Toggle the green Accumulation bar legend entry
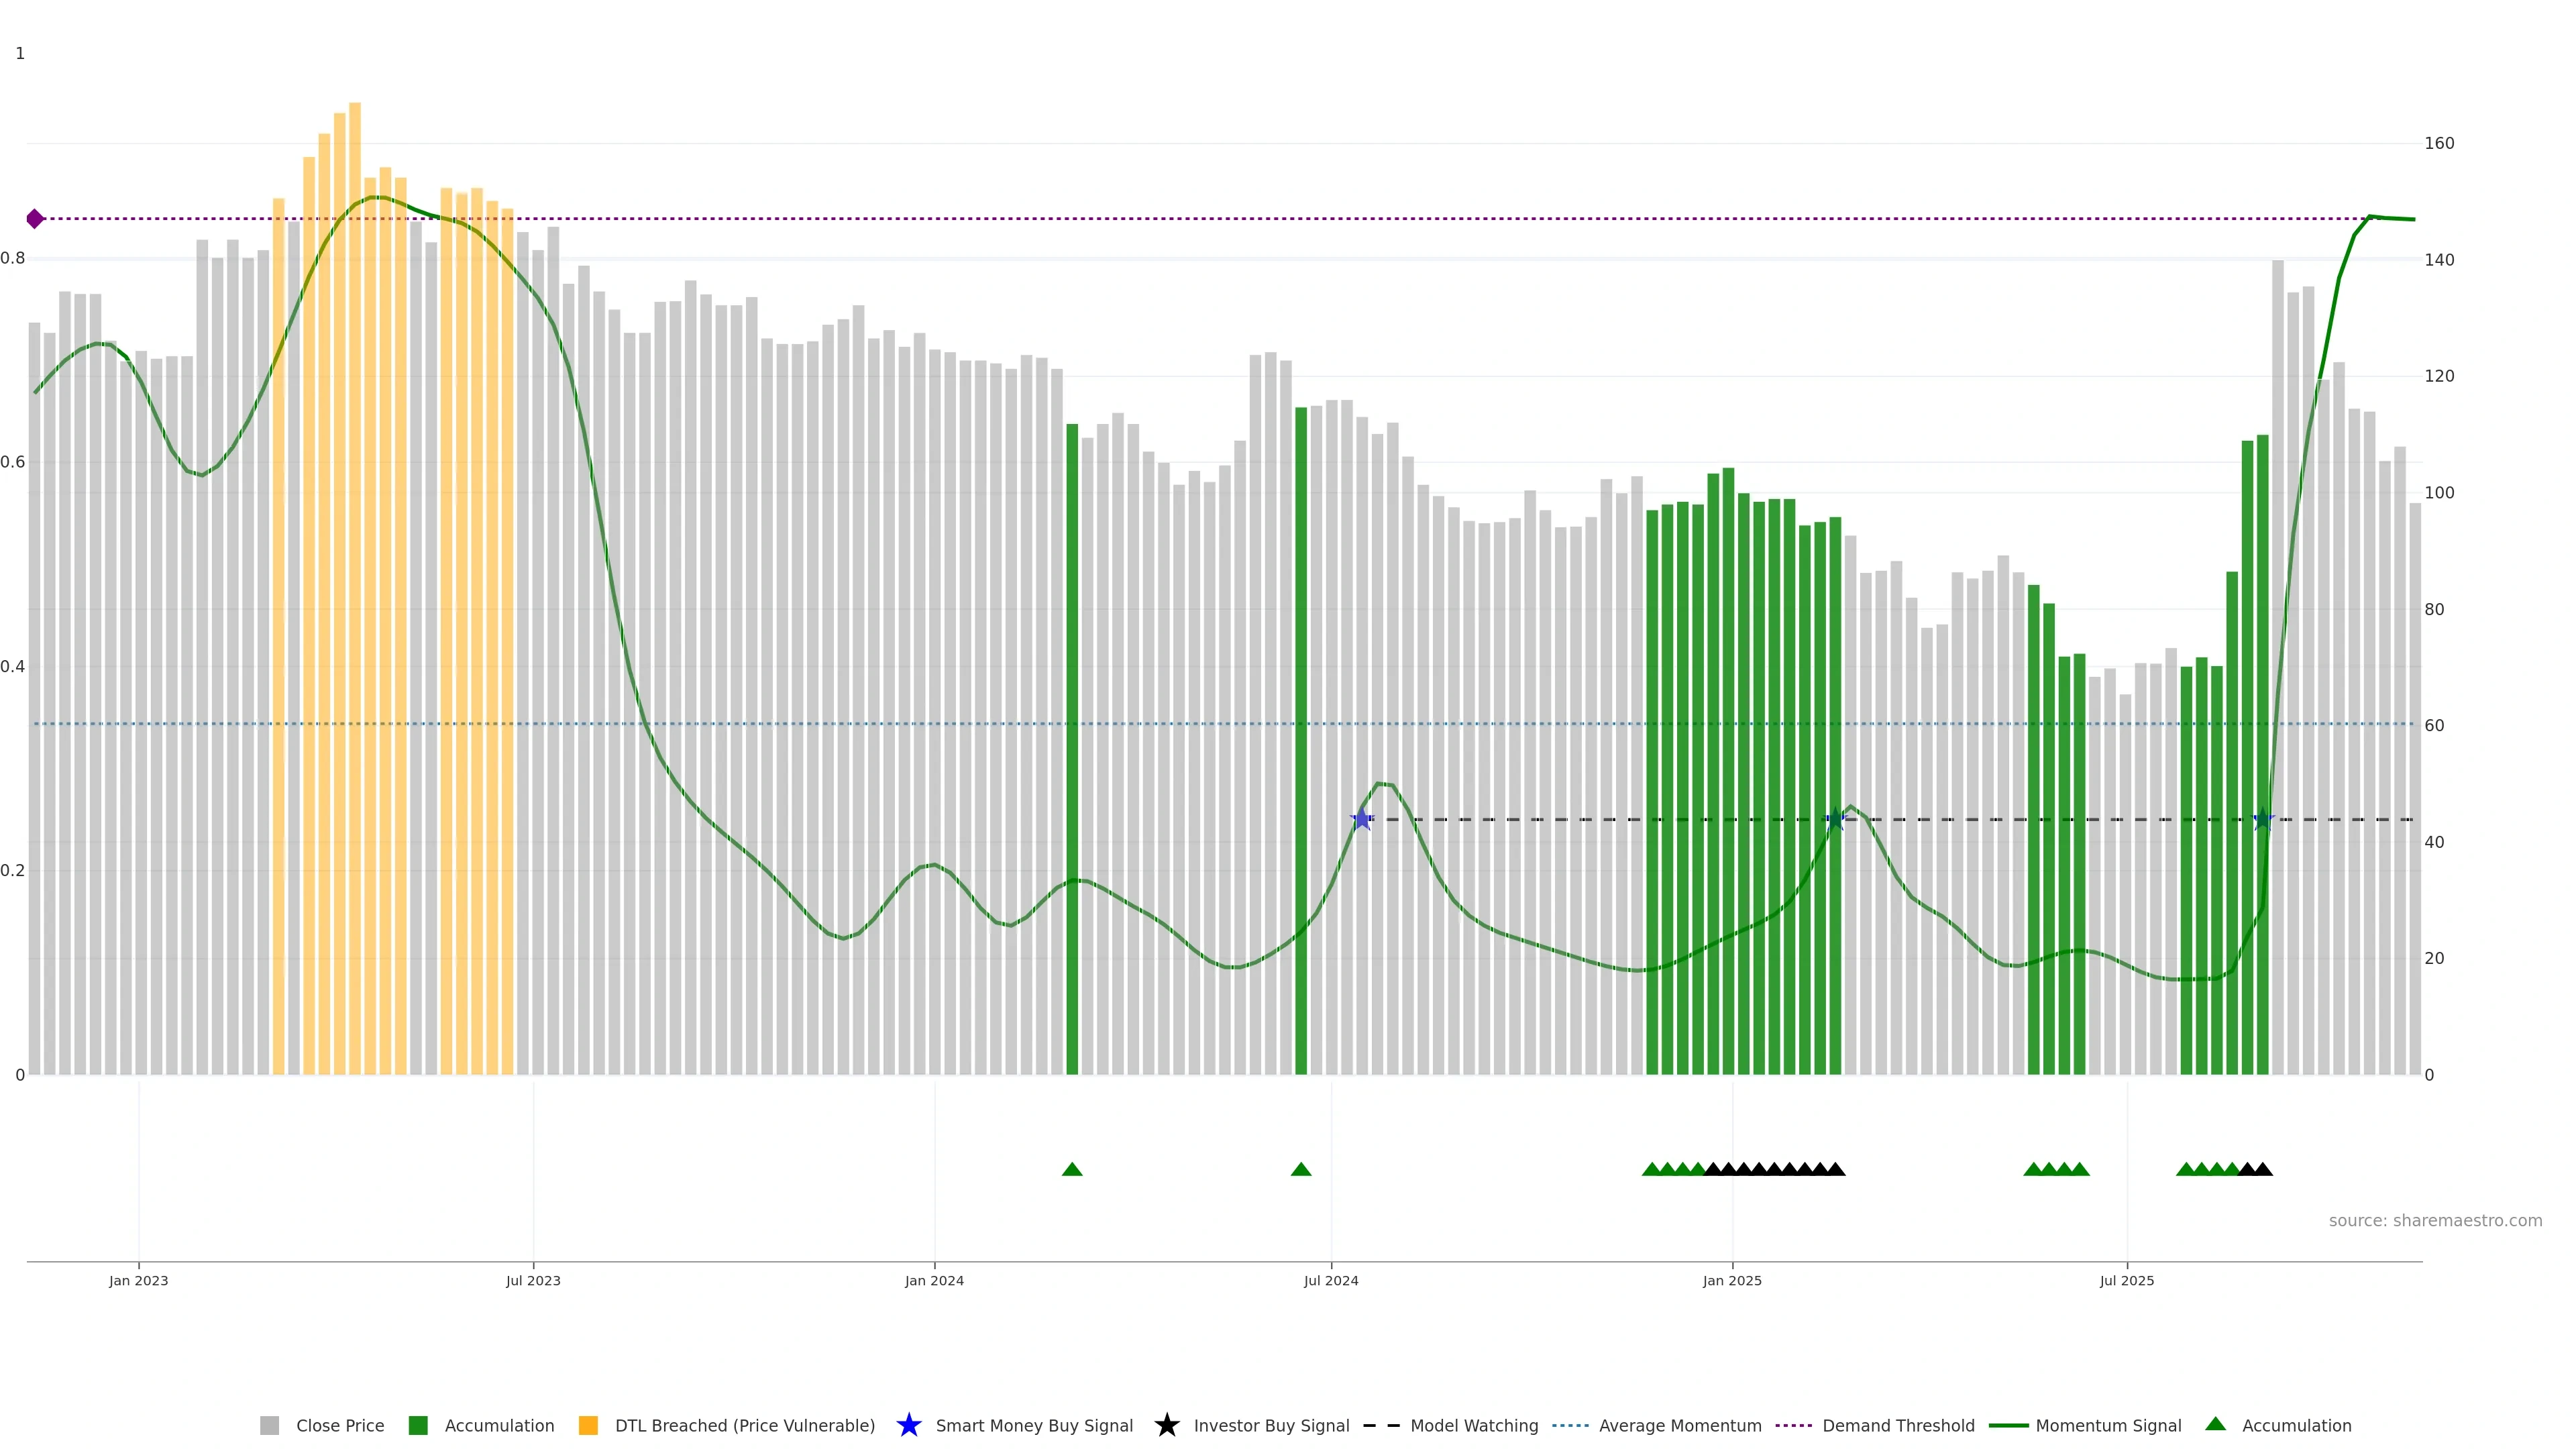The height and width of the screenshot is (1449, 2576). [x=418, y=1425]
